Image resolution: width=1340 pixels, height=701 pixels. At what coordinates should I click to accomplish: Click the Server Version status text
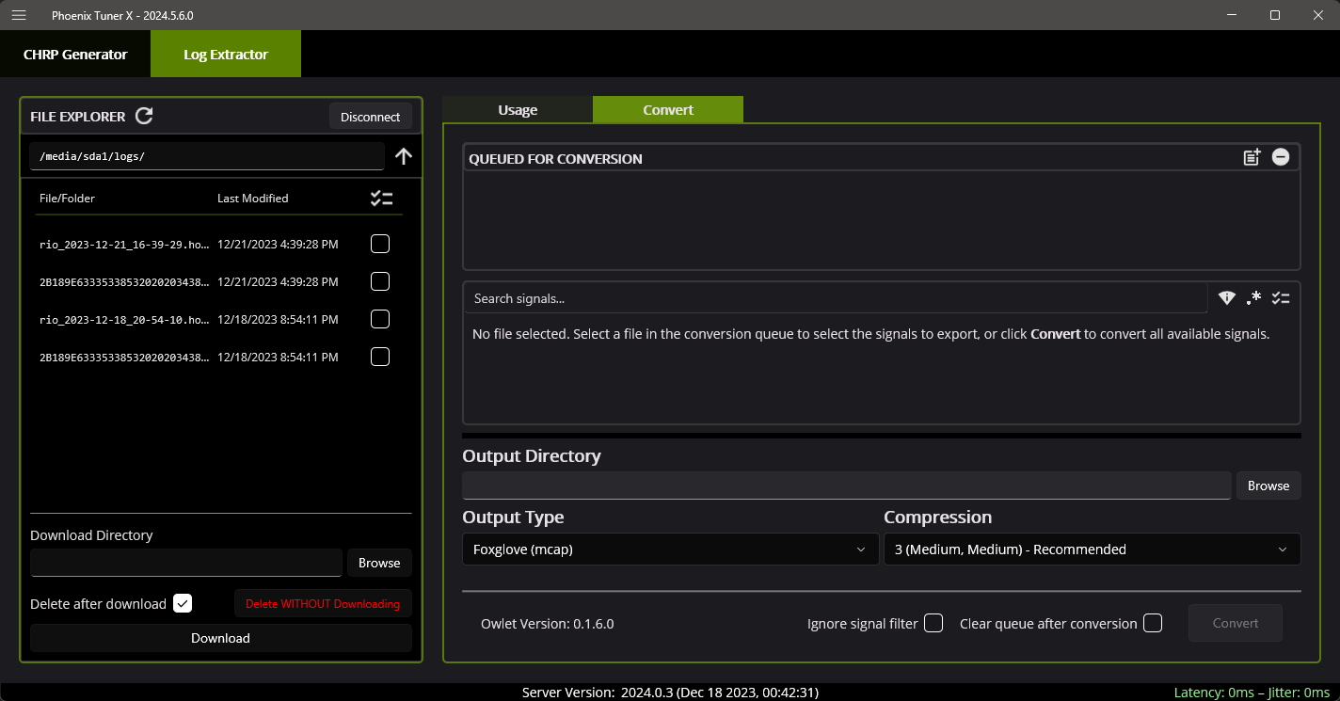670,693
